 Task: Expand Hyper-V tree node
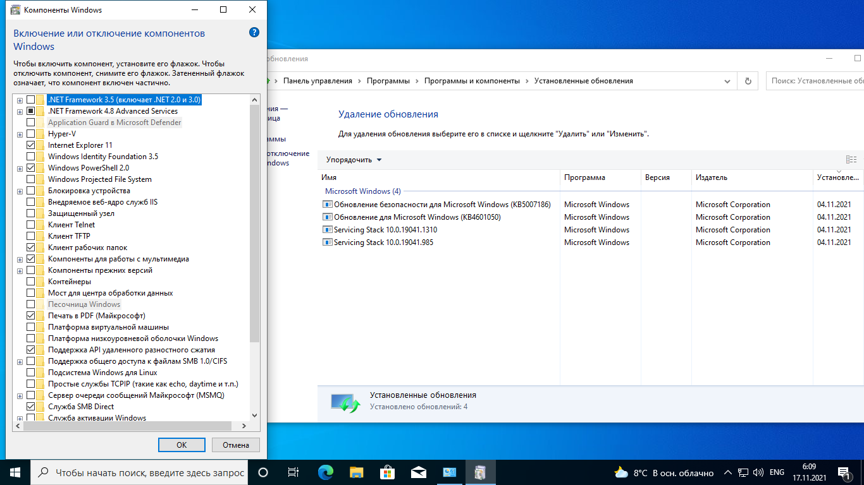coord(20,134)
